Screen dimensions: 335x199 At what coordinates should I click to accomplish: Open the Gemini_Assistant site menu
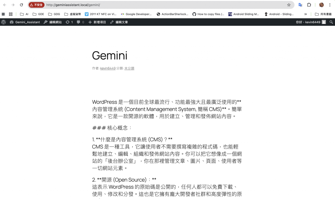(x=25, y=22)
